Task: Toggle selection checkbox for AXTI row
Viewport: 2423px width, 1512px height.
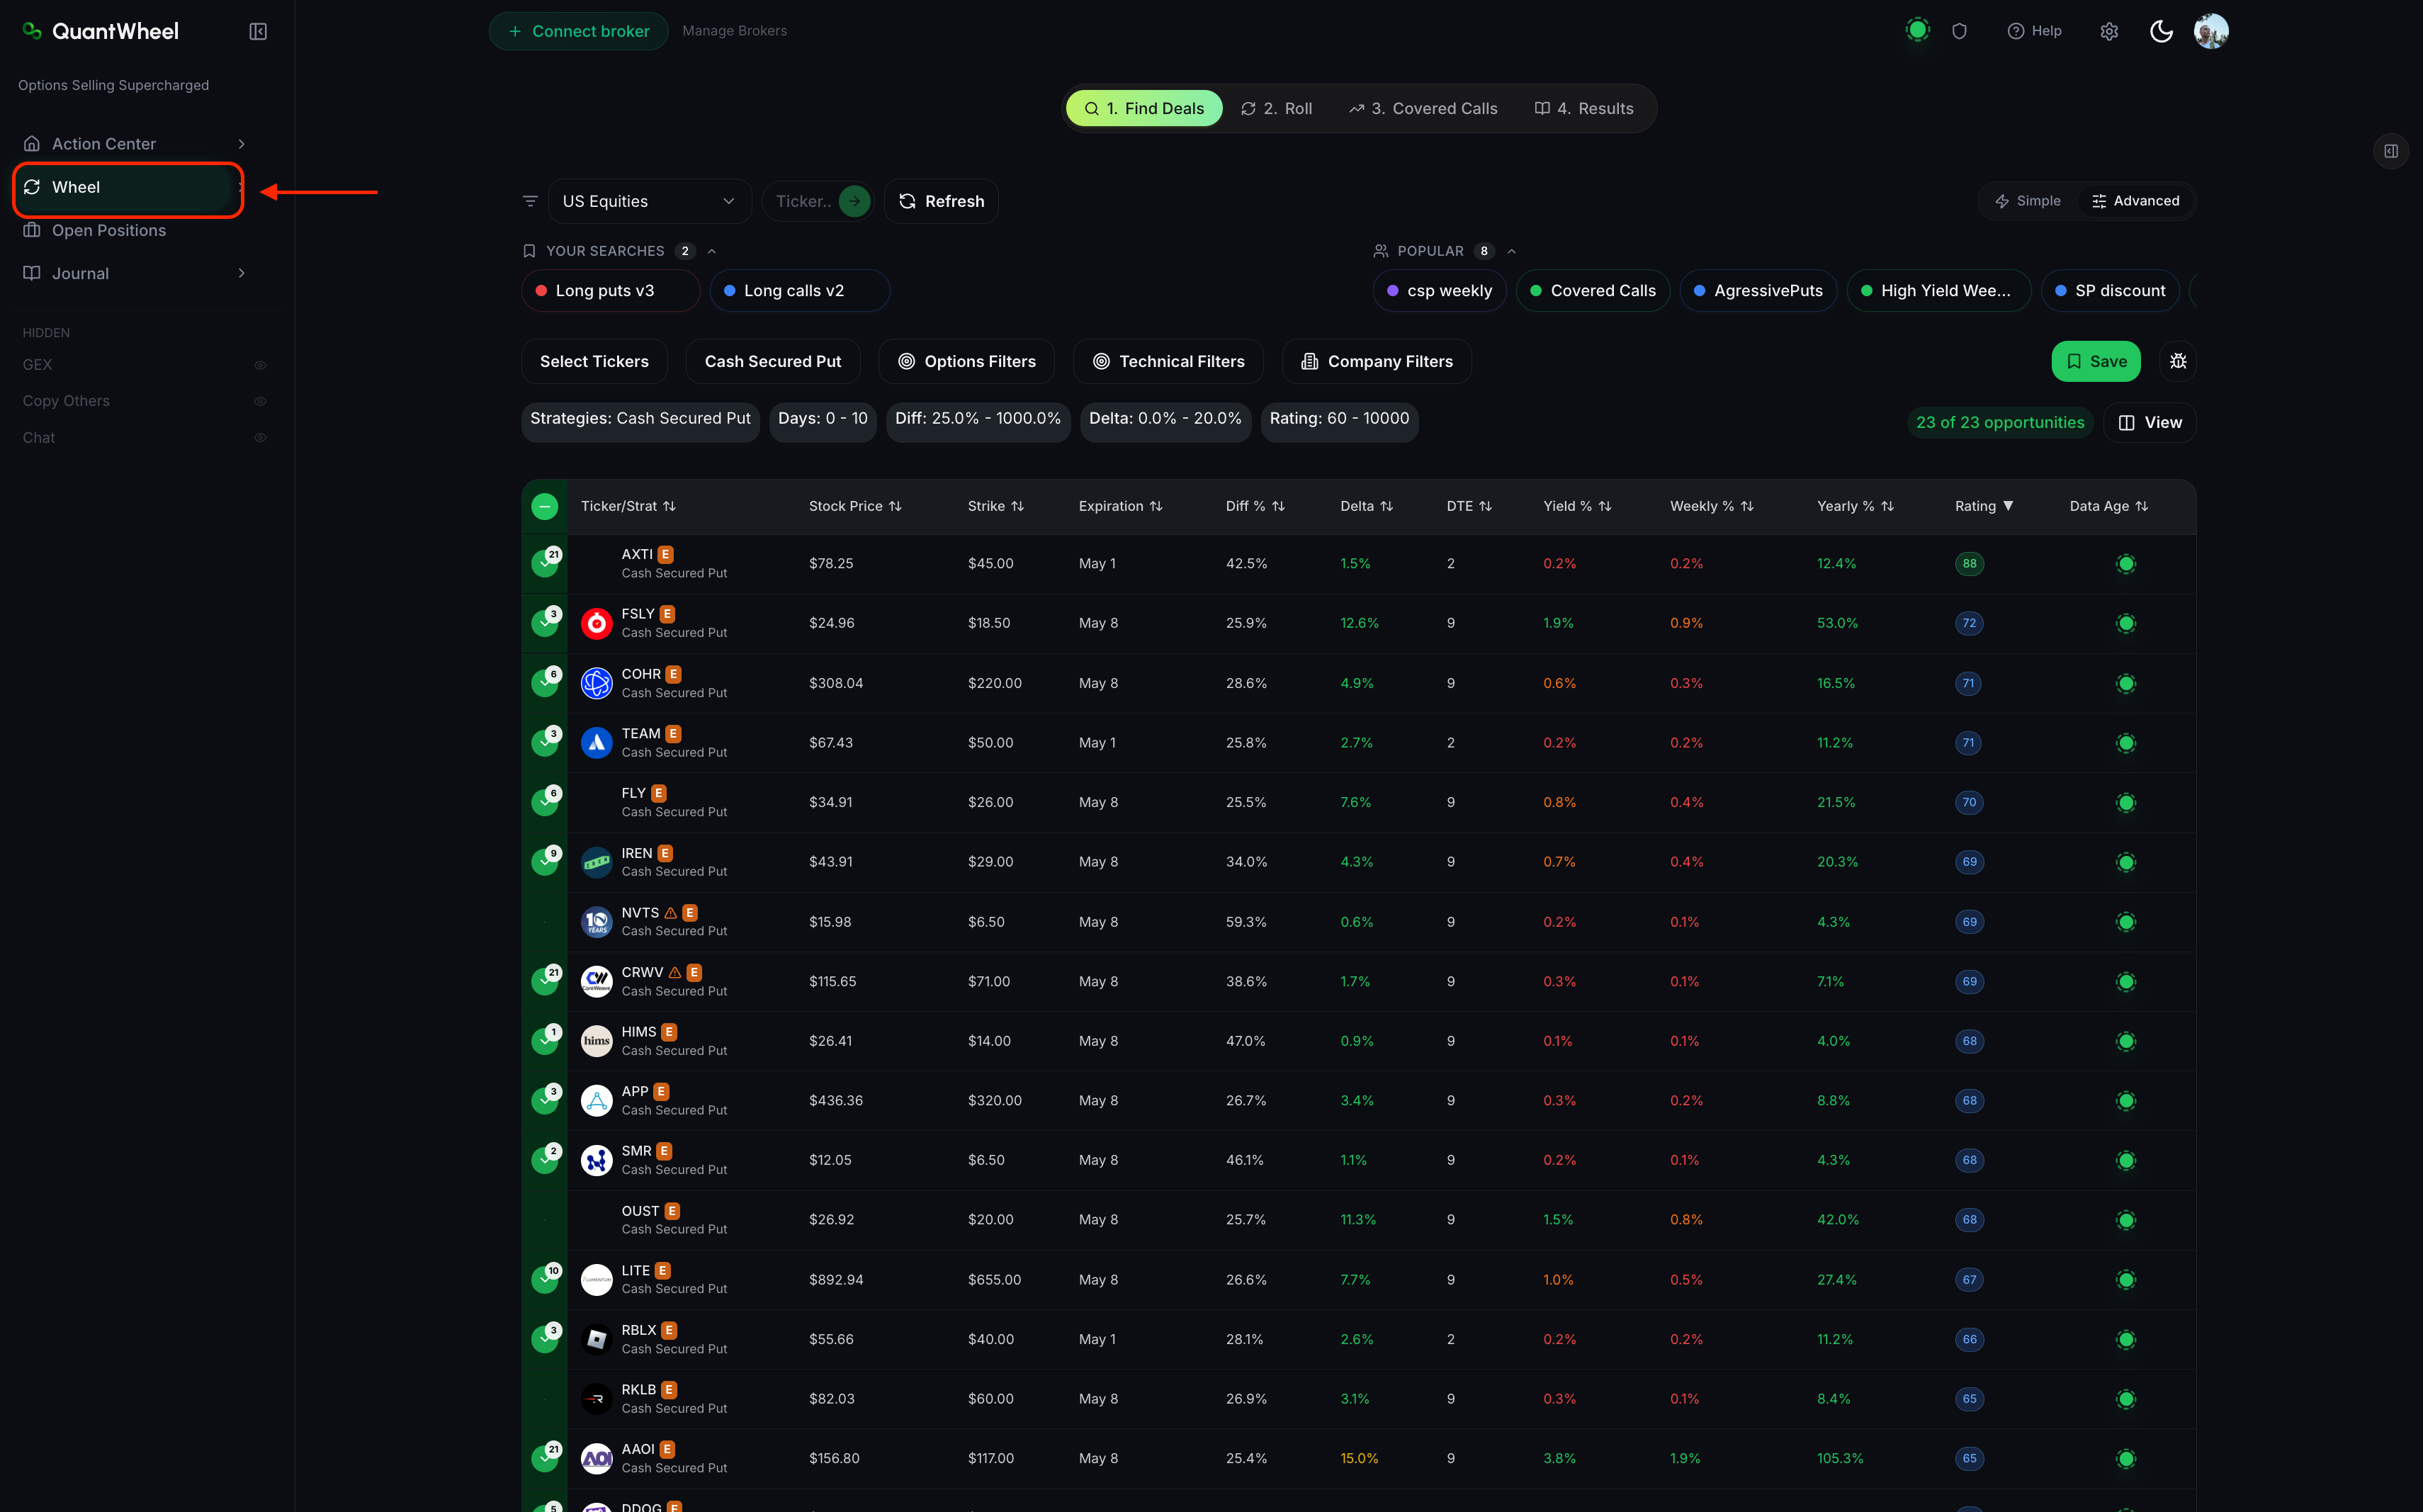Action: point(544,564)
